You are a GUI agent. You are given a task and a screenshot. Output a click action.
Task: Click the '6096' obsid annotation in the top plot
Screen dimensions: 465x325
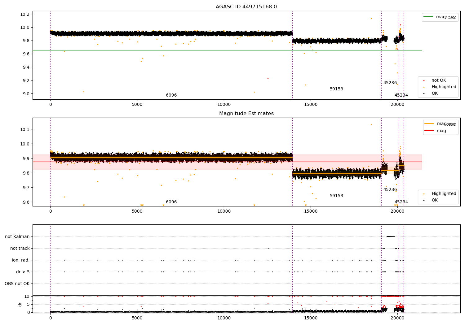(x=171, y=95)
